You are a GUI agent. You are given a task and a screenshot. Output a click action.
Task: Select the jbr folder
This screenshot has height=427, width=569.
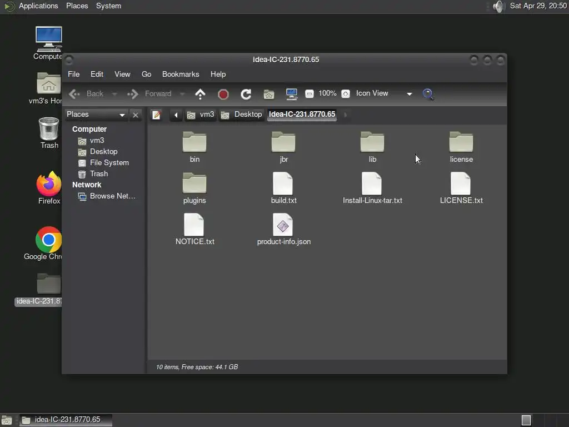(x=283, y=147)
